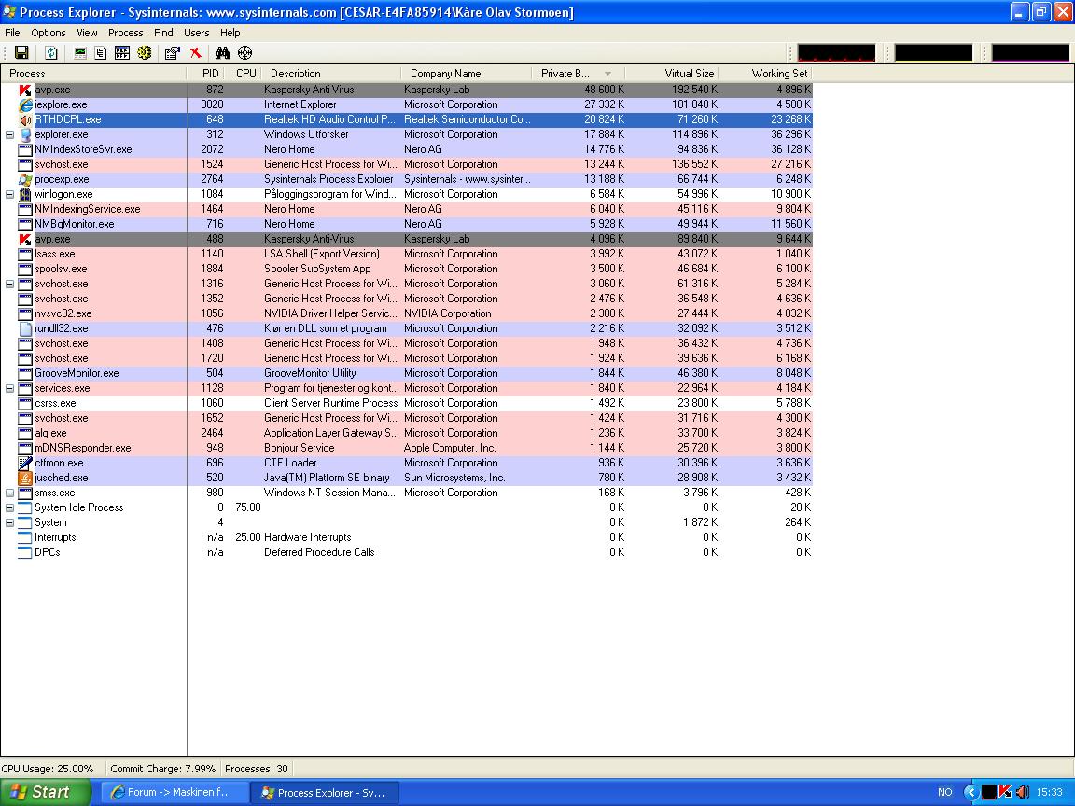1075x806 pixels.
Task: Click the blank page icon beside rundll32.exe
Action: [x=25, y=329]
